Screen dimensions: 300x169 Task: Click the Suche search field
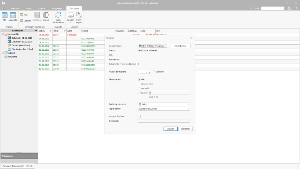click(x=273, y=8)
